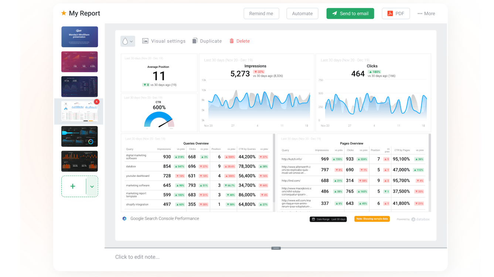Click the plus icon to add slide
This screenshot has height=277, width=494.
(x=73, y=186)
